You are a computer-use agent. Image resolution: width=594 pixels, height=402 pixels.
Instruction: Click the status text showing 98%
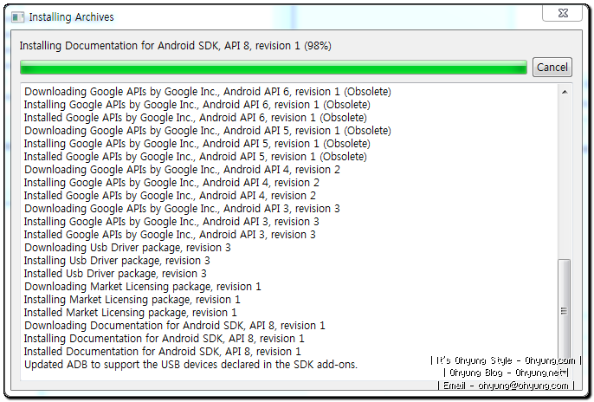point(176,46)
